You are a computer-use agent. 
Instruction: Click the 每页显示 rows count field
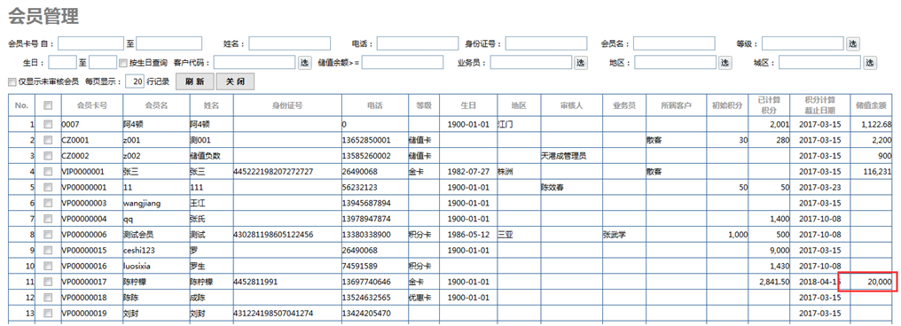pos(135,81)
